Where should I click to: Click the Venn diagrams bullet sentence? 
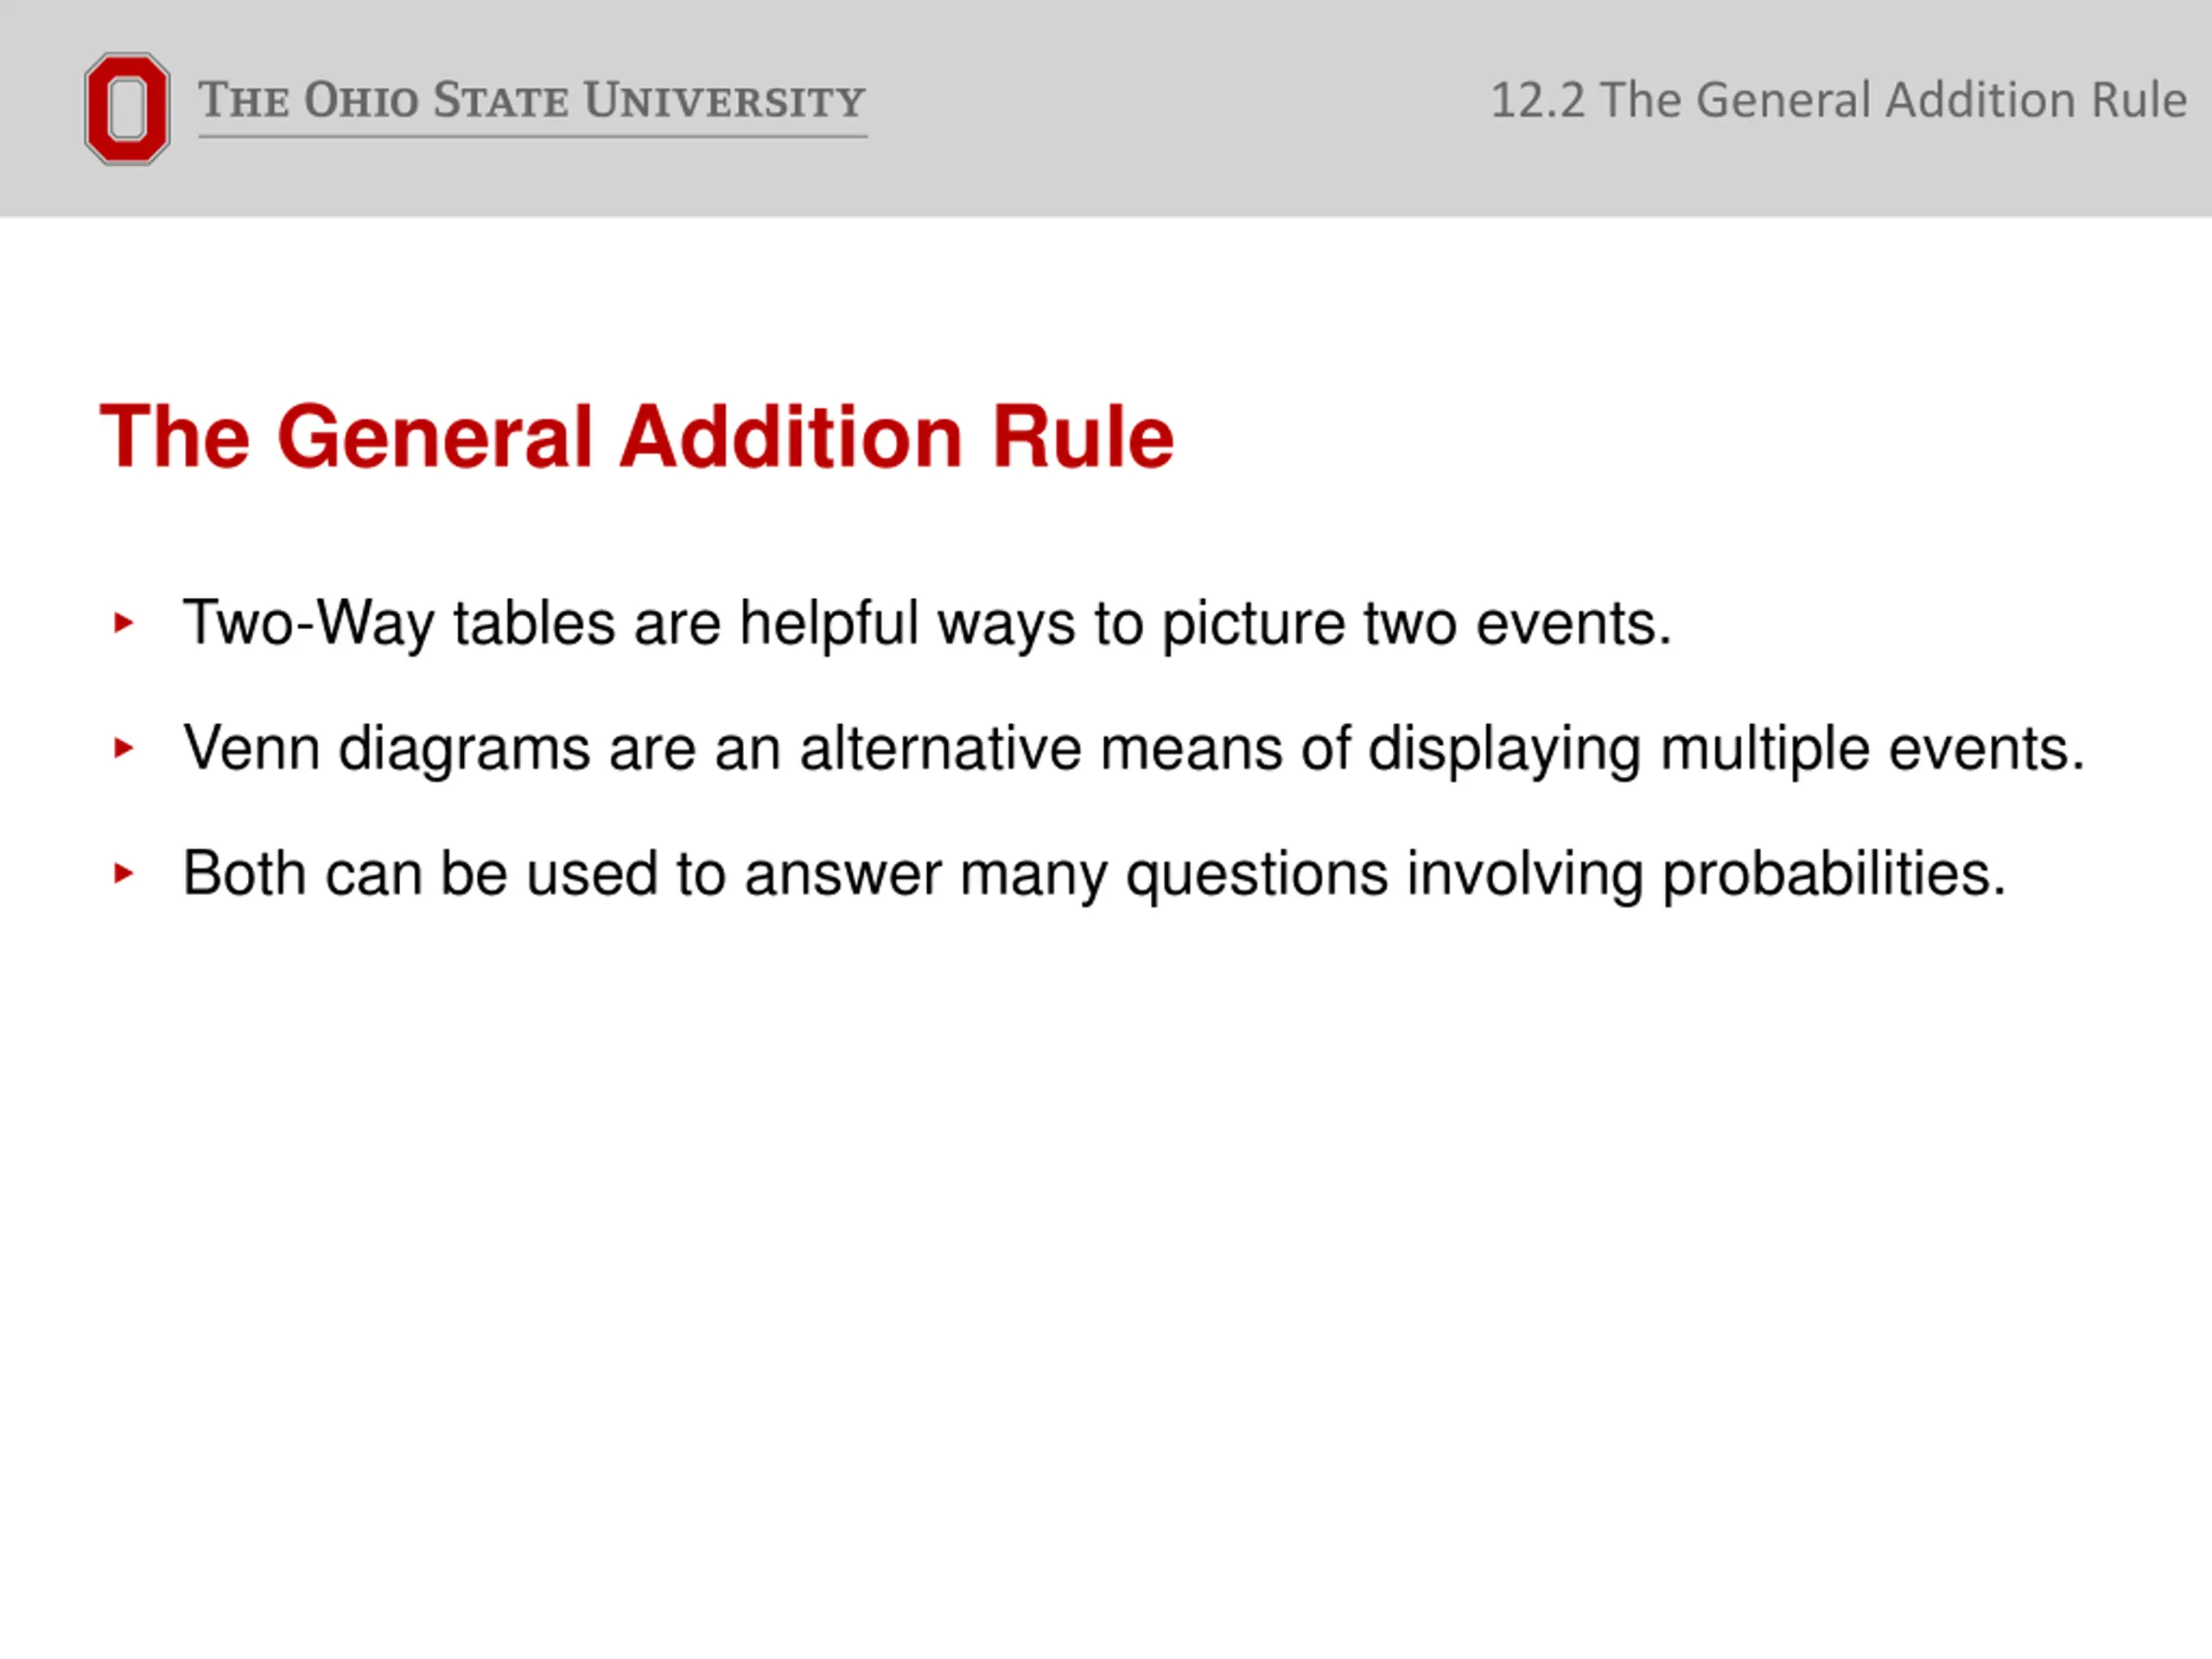pyautogui.click(x=1134, y=749)
